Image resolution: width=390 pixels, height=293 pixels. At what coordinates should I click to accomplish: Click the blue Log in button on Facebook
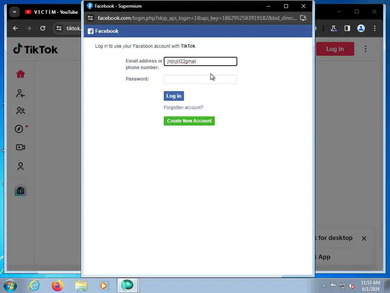[x=174, y=96]
